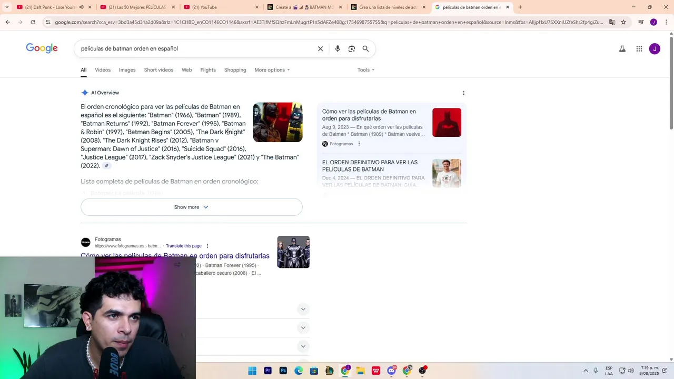
Task: Select the Flights search tab
Action: 208,70
